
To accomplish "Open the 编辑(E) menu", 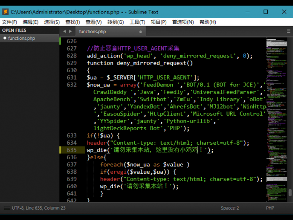I will [30, 22].
